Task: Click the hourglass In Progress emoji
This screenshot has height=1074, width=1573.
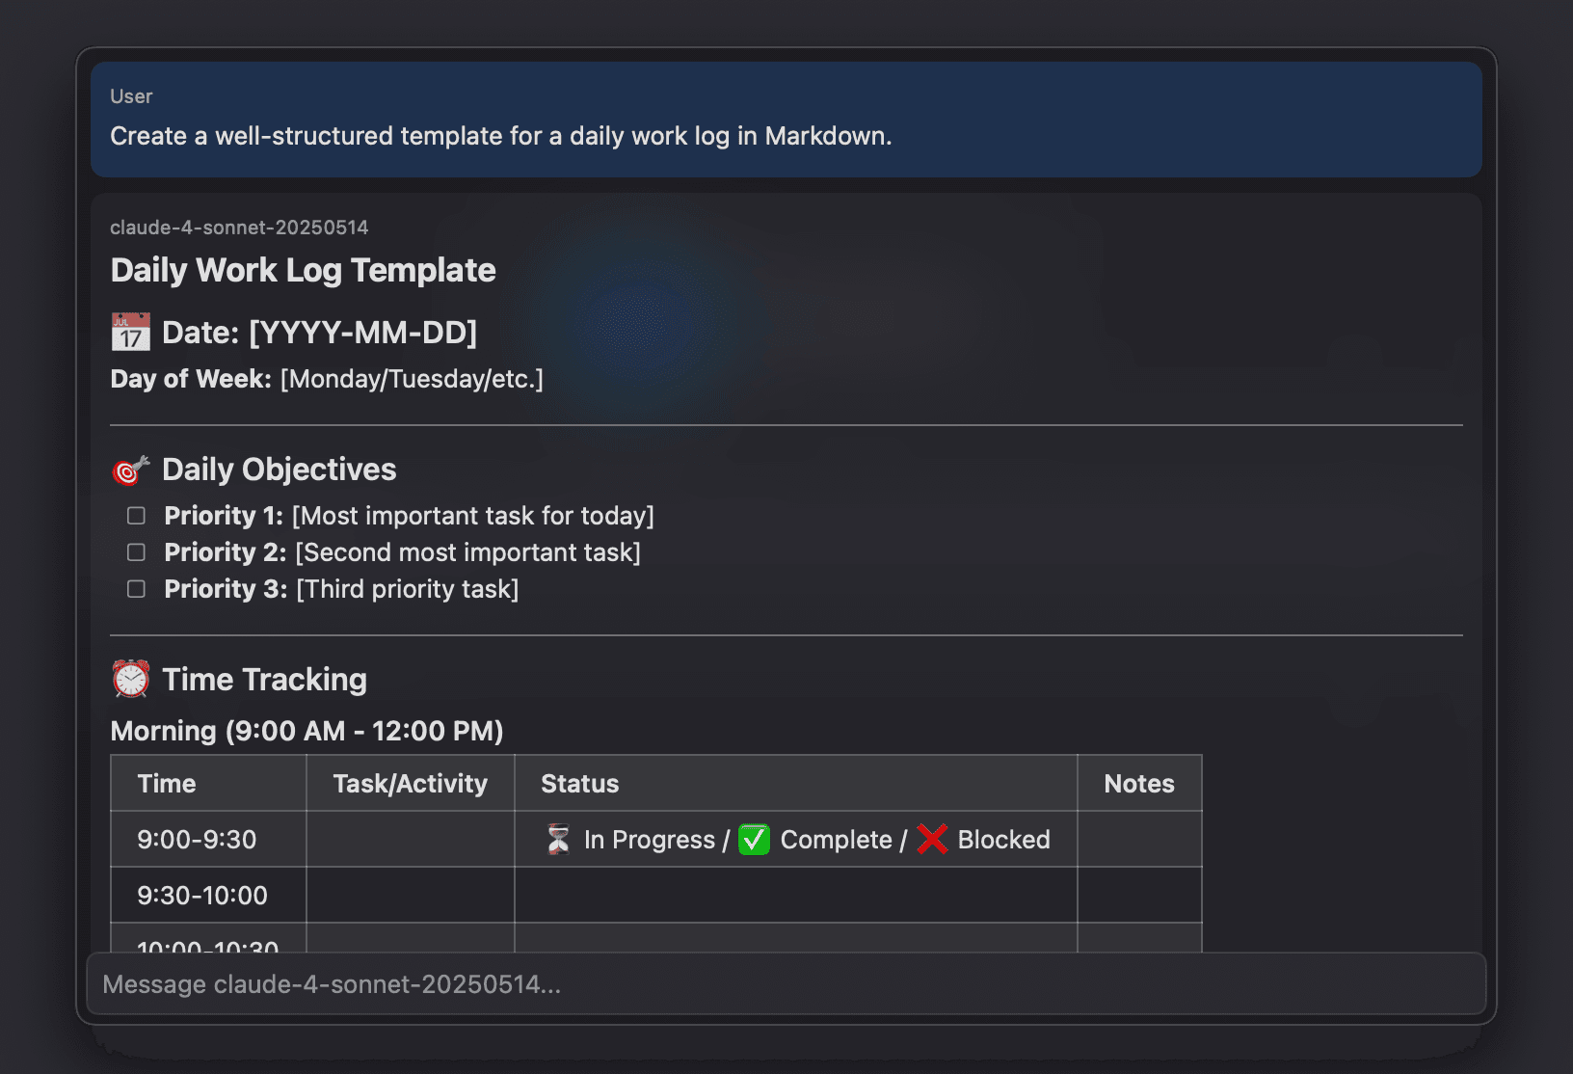Action: [x=558, y=840]
